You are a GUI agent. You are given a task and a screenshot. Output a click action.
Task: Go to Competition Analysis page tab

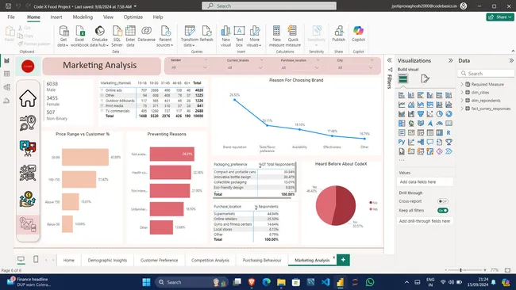pyautogui.click(x=210, y=260)
